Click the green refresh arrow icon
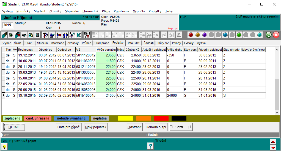The width and height of the screenshot is (281, 151). point(269,35)
